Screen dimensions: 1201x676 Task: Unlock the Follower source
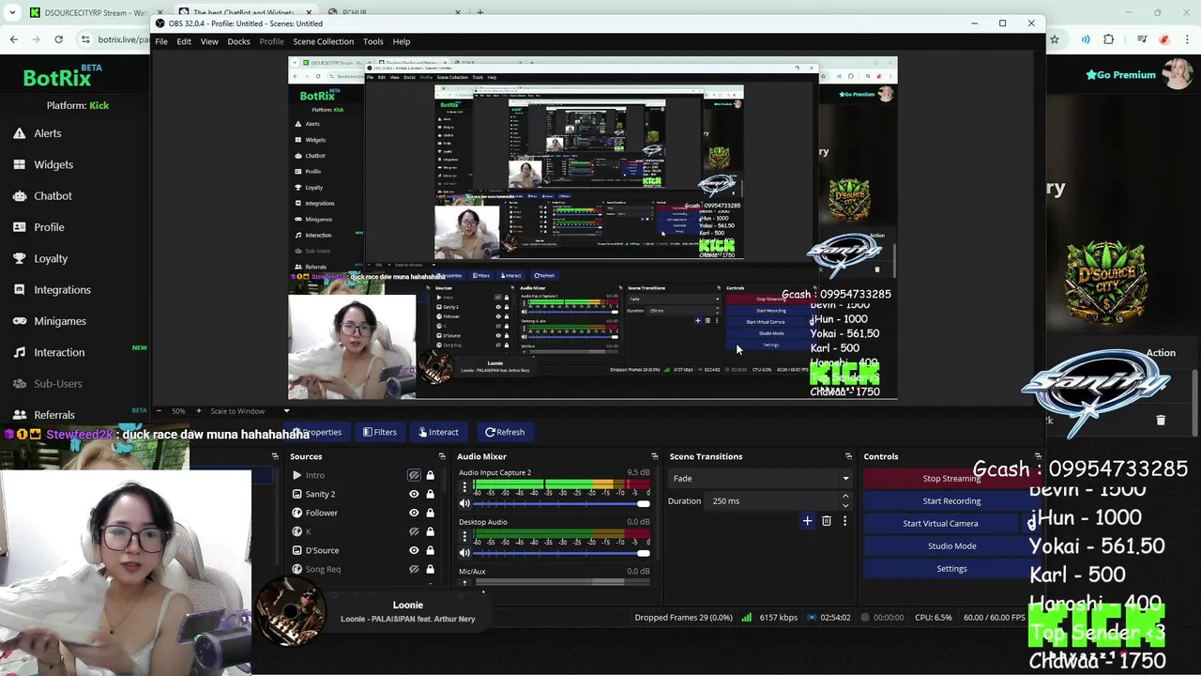pyautogui.click(x=430, y=513)
